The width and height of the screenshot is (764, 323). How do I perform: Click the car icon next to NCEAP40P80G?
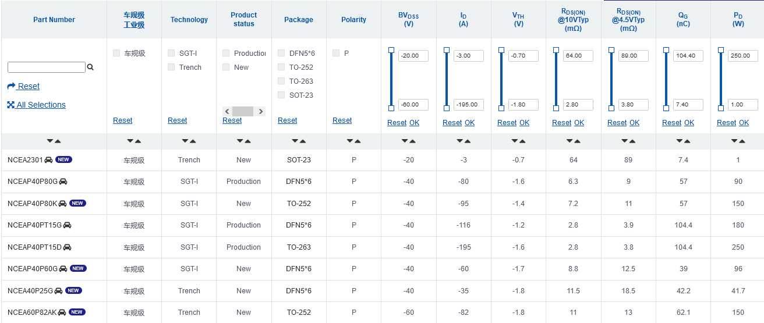[x=63, y=182]
